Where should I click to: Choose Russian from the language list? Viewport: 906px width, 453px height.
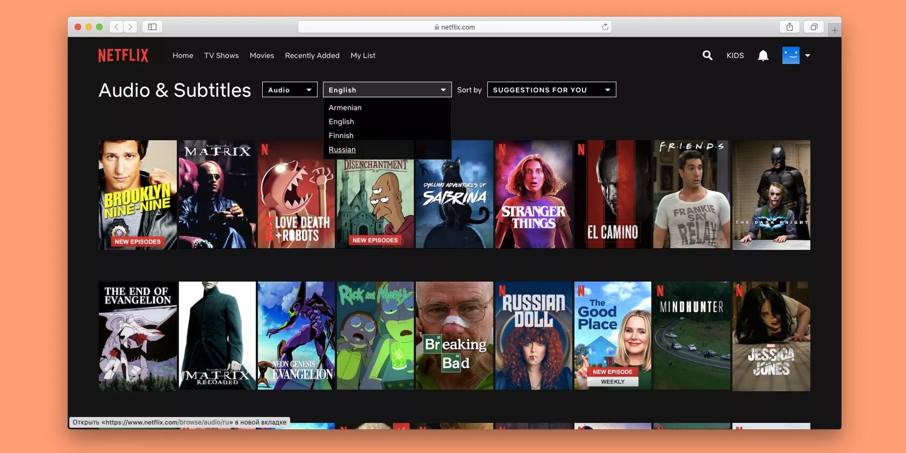(342, 149)
